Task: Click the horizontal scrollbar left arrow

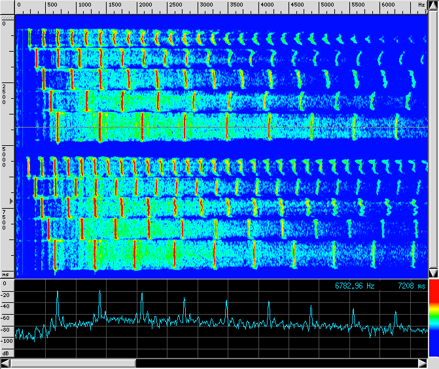Action: 5,362
